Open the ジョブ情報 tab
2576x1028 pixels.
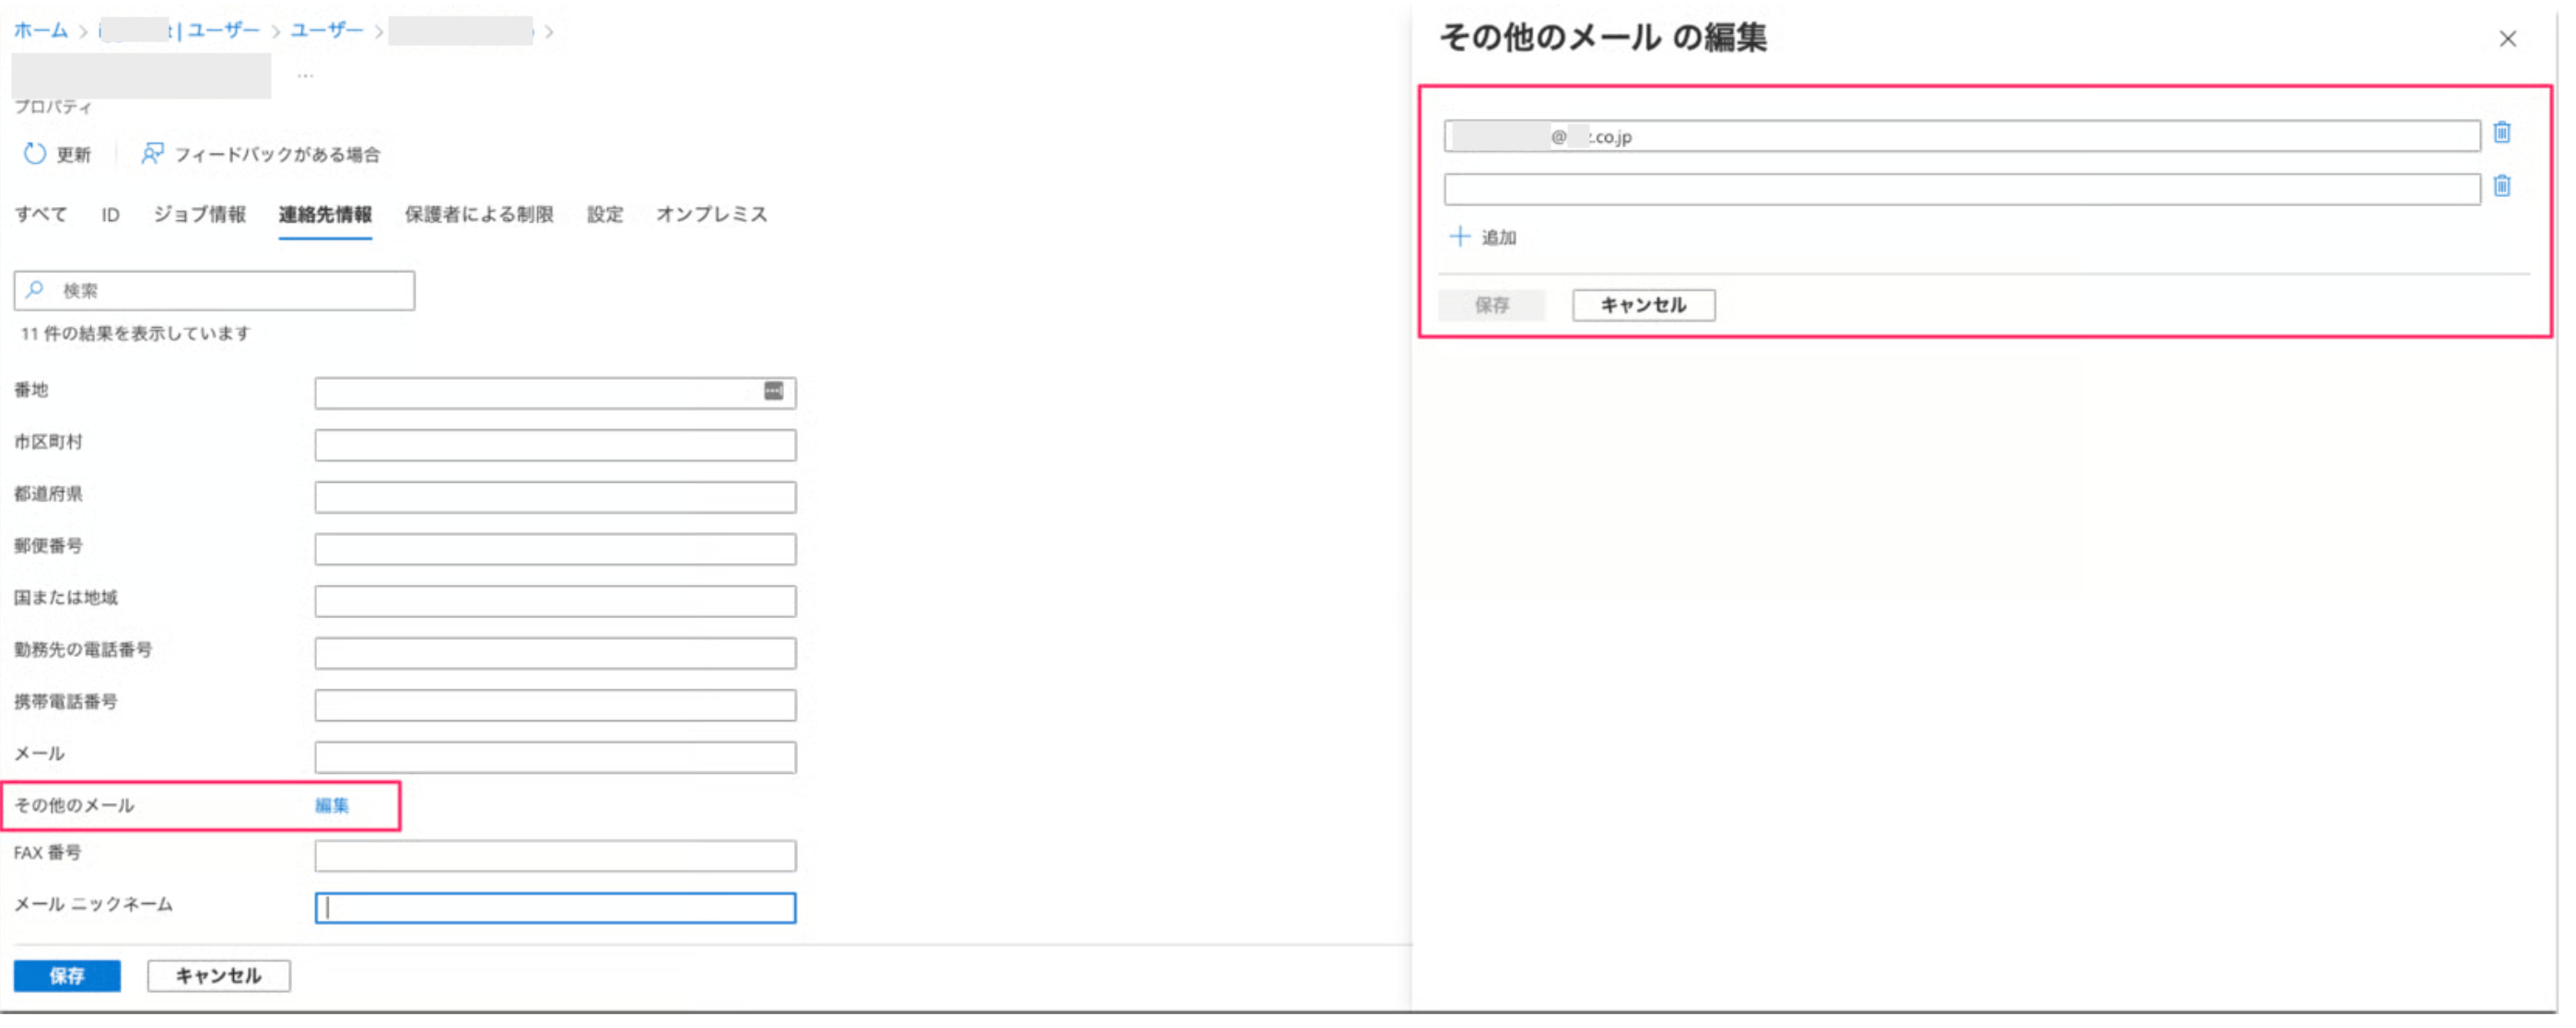point(200,215)
